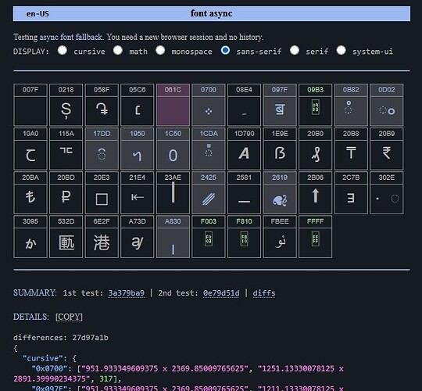Click the Turkish lira glyph 20BA
The height and width of the screenshot is (391, 422).
[x=30, y=192]
